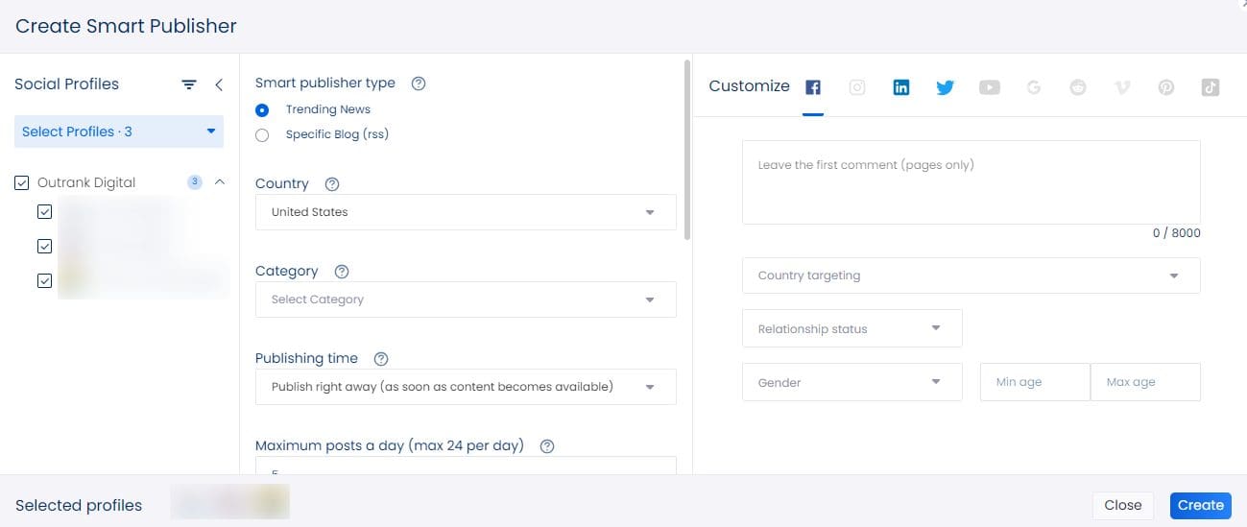The image size is (1247, 527).
Task: Click the first comment text area
Action: coord(971,182)
